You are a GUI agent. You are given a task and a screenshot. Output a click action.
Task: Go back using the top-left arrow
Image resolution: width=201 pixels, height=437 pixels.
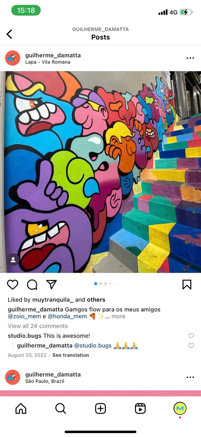coord(9,34)
